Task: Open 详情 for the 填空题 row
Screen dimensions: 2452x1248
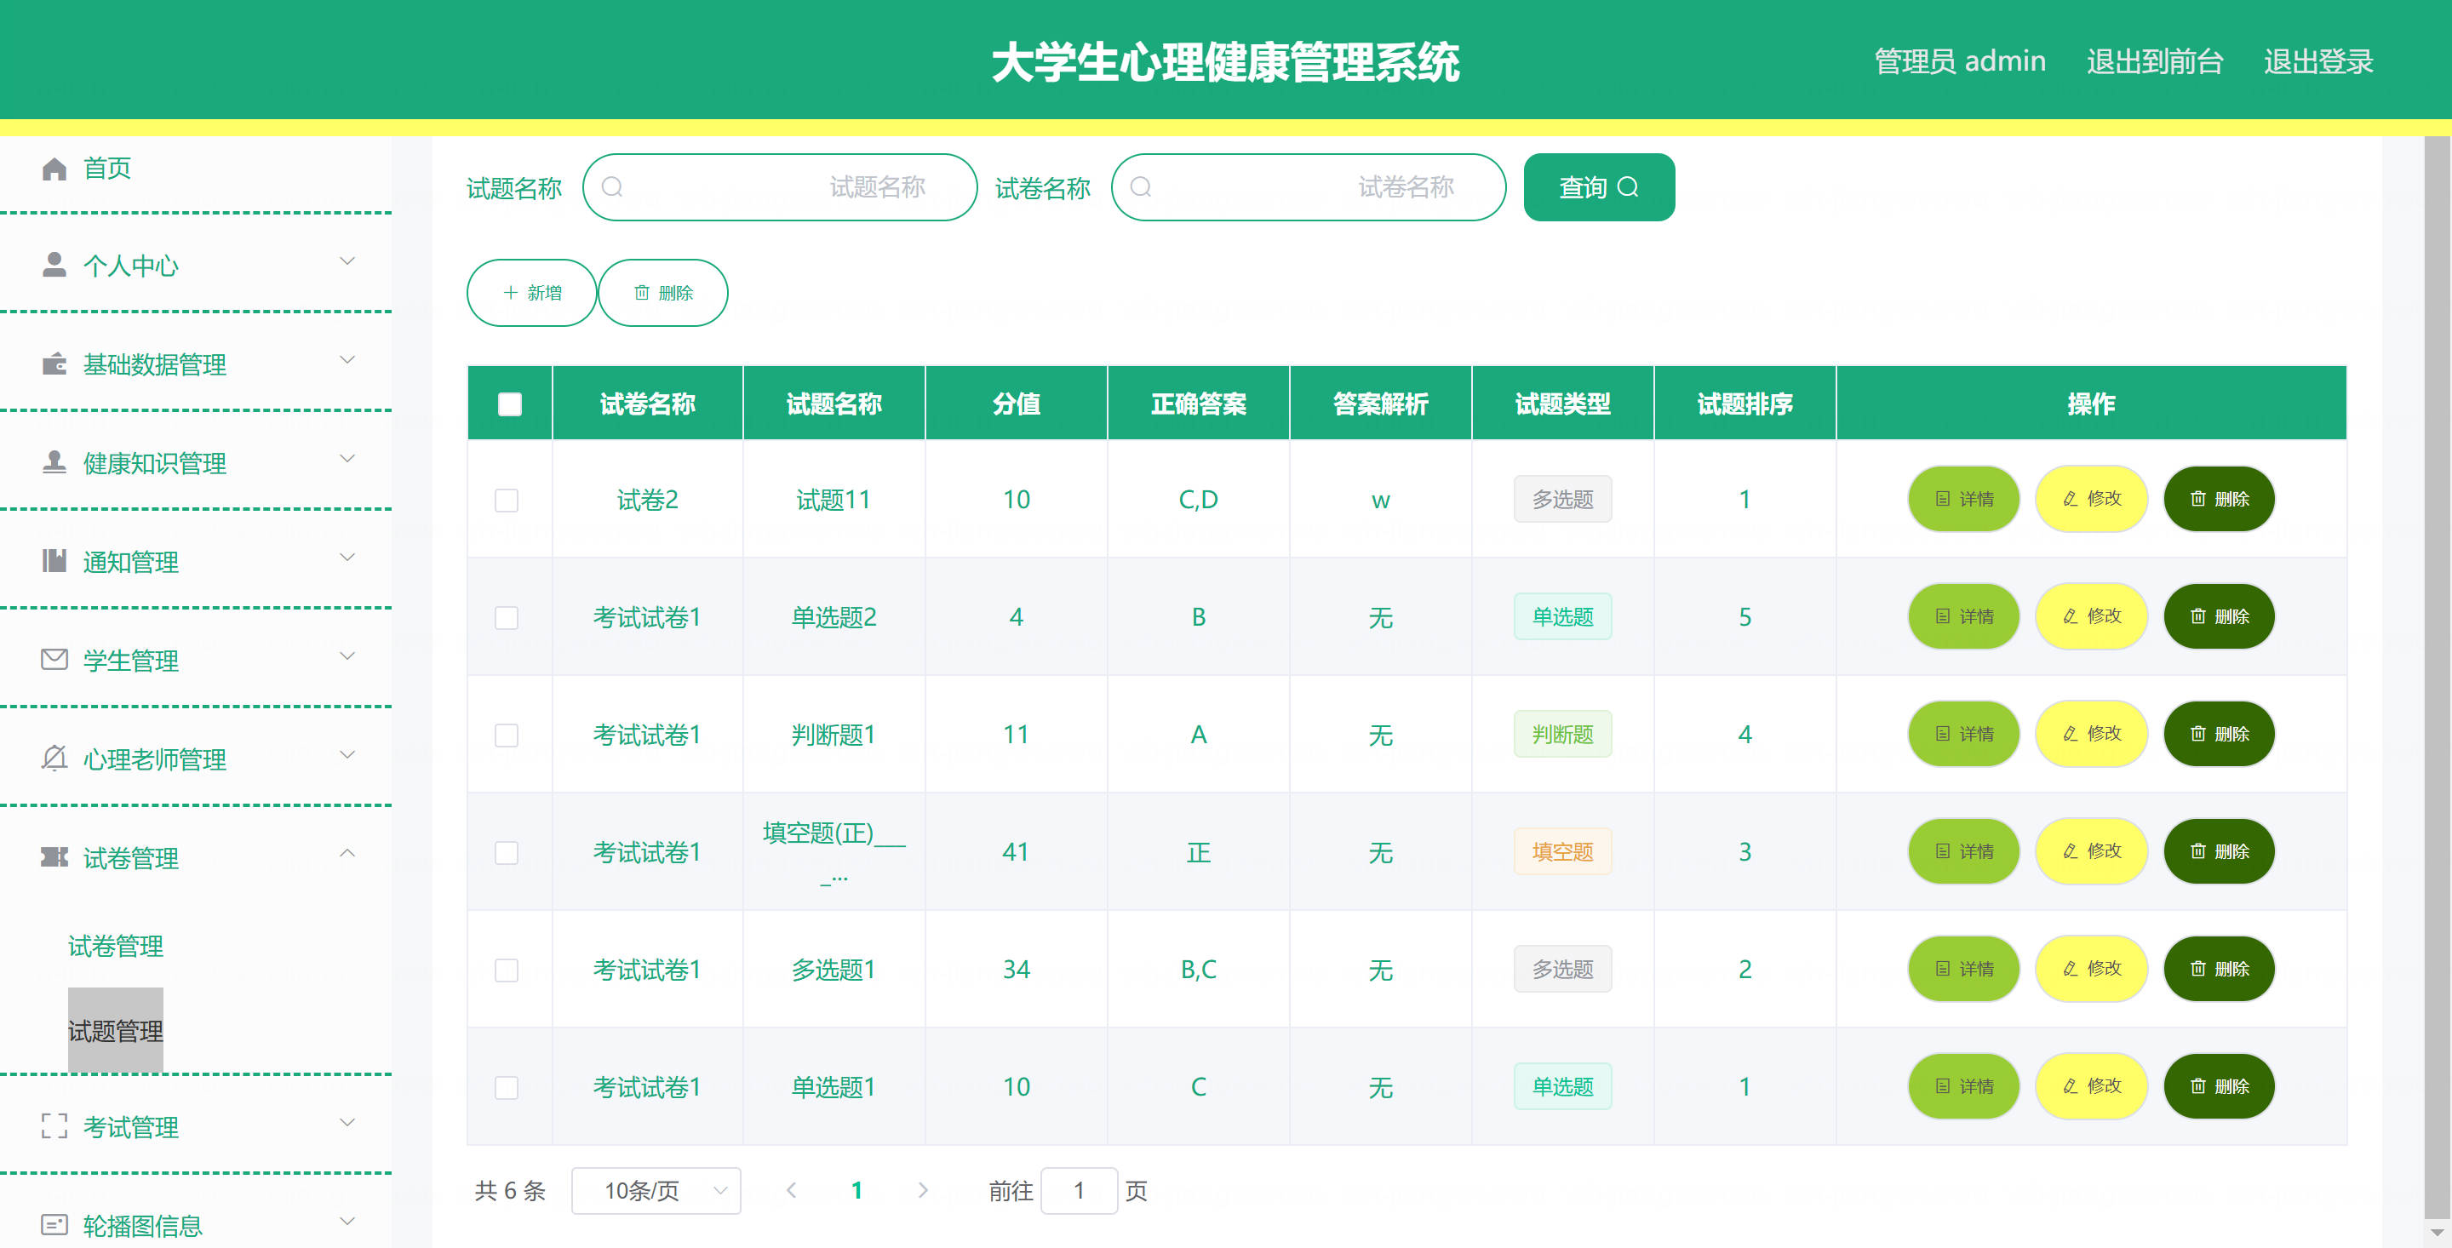Action: coord(1963,852)
